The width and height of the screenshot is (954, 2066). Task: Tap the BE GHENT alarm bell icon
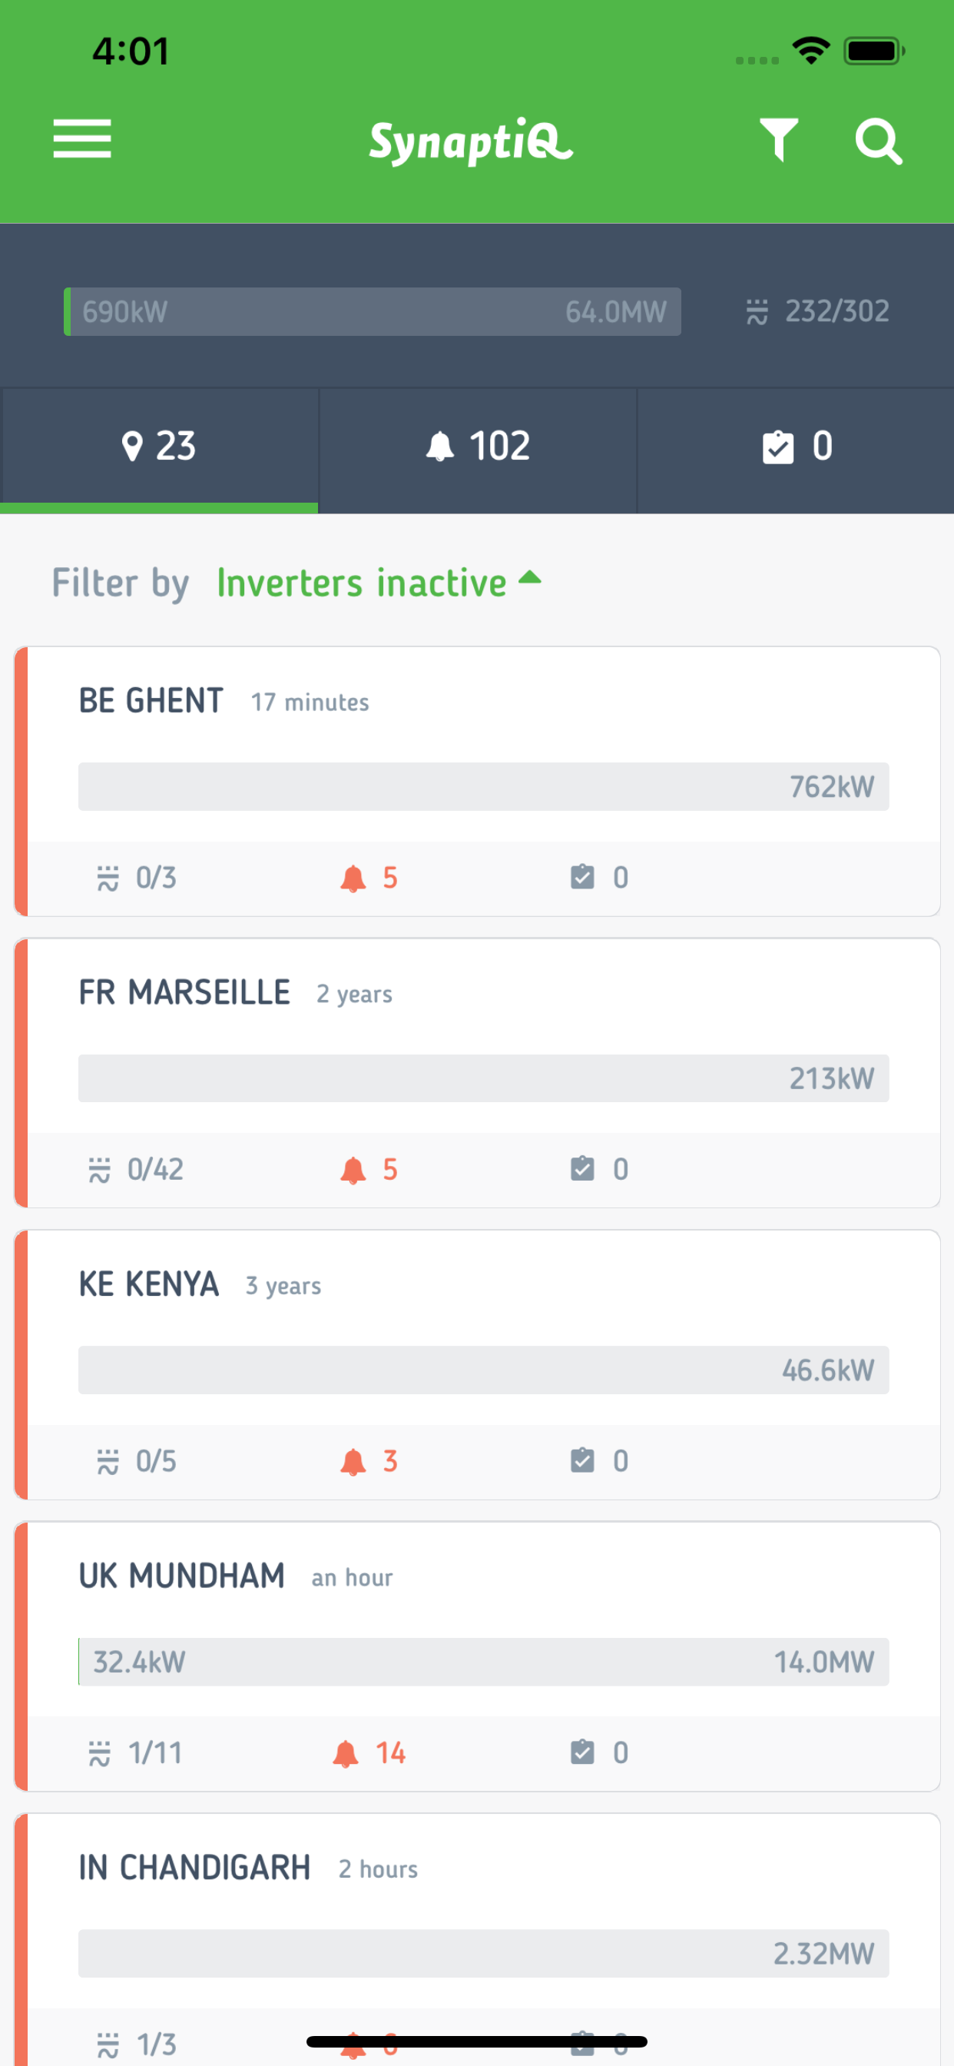(x=353, y=879)
